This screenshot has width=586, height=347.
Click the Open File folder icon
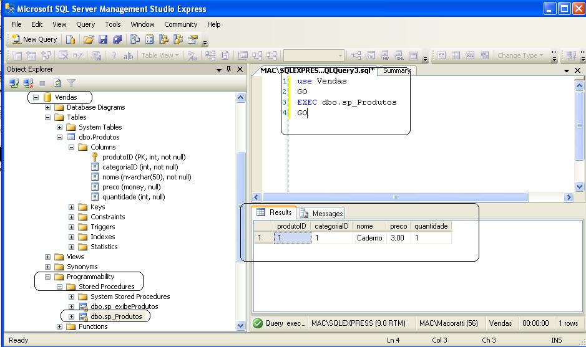click(89, 39)
